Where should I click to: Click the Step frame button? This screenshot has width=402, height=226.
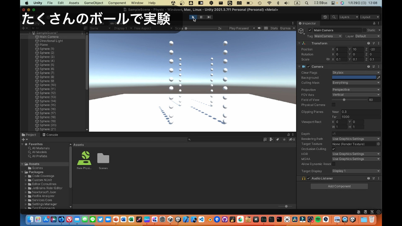209,17
